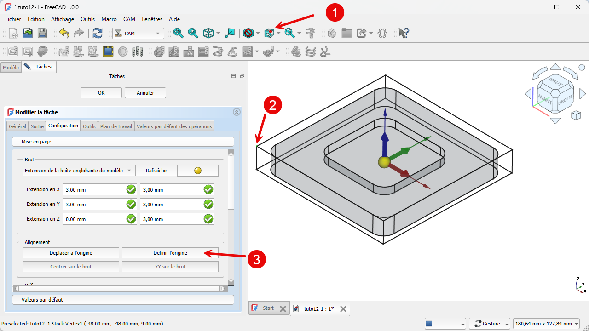Open the stock type 'Extension de la boîte' dropdown
589x331 pixels.
(79, 171)
